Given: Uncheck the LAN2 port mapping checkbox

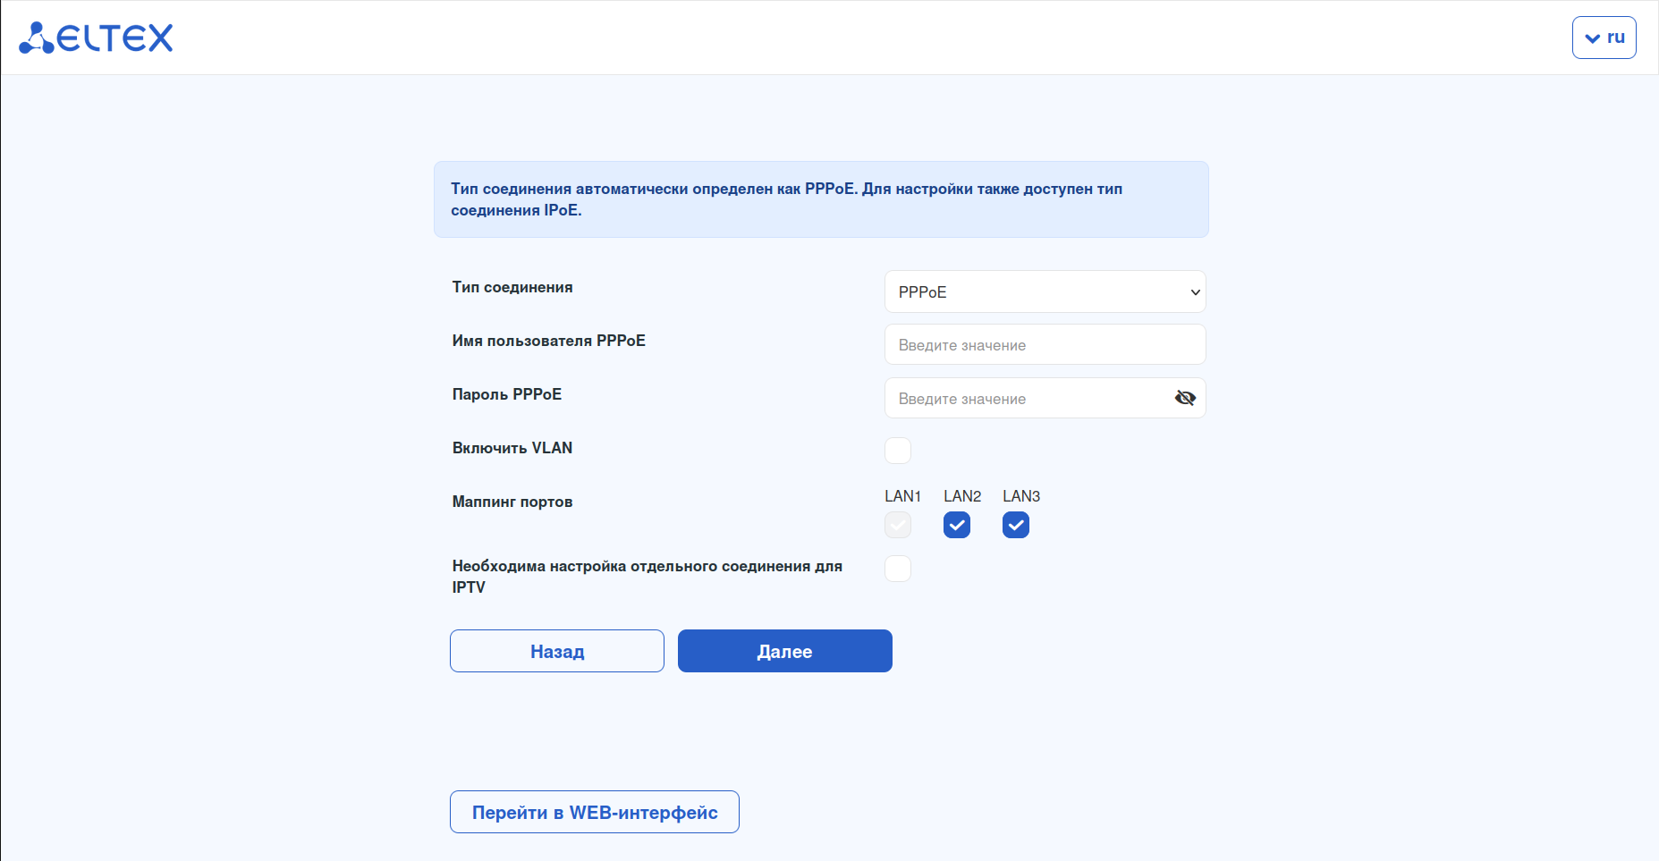Looking at the screenshot, I should point(957,525).
